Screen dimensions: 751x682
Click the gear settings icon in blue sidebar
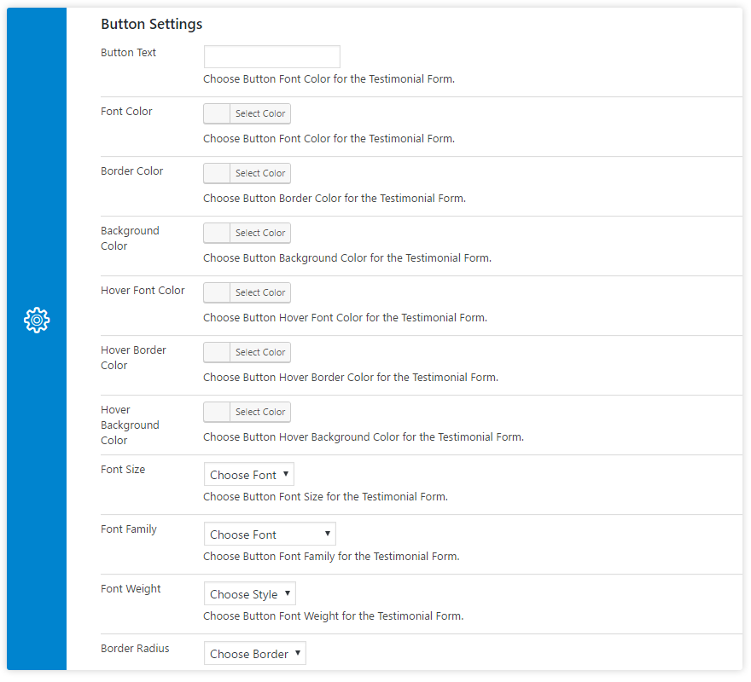tap(37, 321)
